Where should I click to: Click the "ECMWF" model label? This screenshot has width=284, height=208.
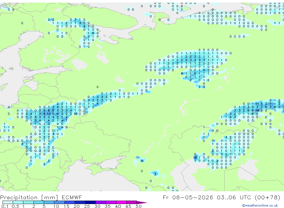tap(72, 197)
